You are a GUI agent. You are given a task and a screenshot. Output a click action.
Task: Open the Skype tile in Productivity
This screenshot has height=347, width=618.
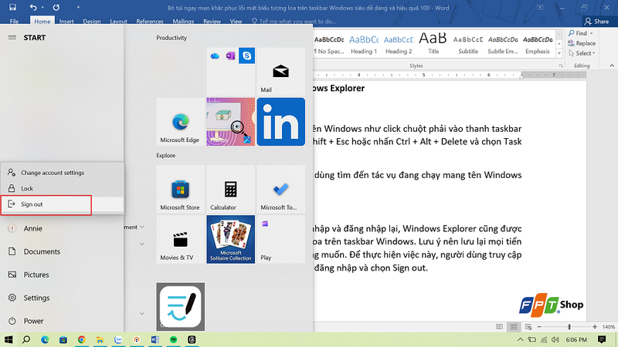(x=246, y=56)
